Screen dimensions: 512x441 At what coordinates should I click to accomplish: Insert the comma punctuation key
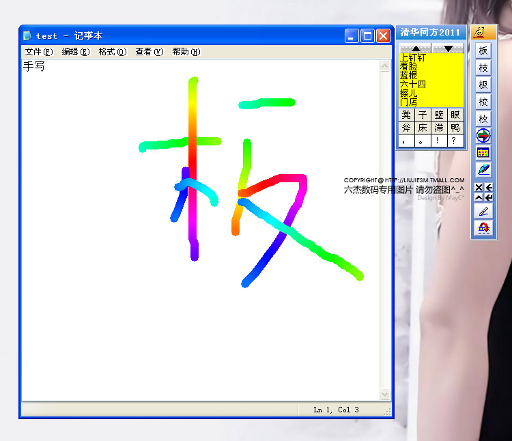point(407,141)
